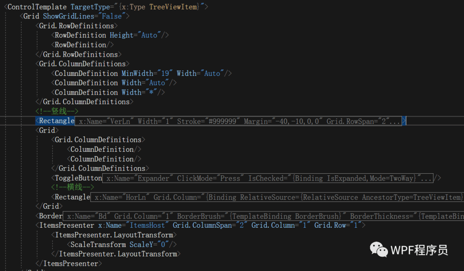Click the Width="*" star value
Screen dimensions: 464x271
[x=151, y=92]
